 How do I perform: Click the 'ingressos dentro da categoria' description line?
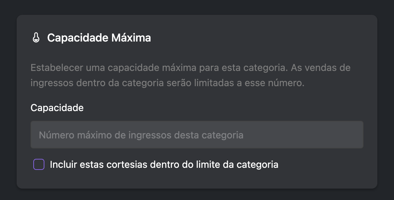coord(168,83)
